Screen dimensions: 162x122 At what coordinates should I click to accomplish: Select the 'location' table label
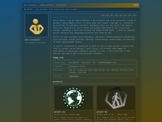point(58,66)
